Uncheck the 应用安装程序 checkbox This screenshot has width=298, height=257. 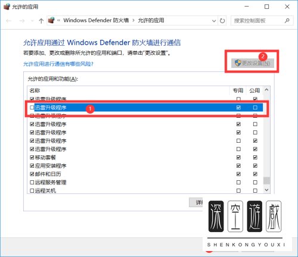pyautogui.click(x=32, y=165)
